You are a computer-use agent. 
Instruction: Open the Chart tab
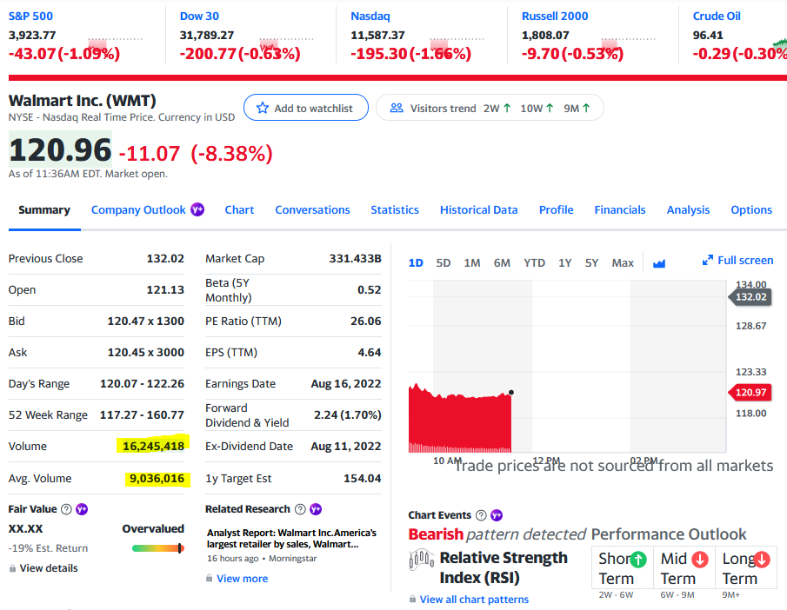pos(239,209)
